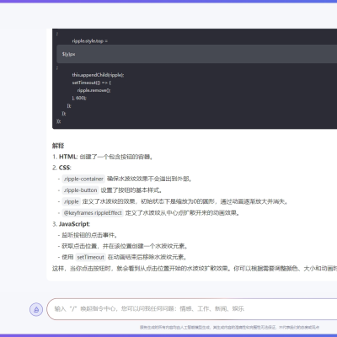This screenshot has height=337, width=337.
Task: Click the code line "setTimeout(() => {"
Action: coord(92,83)
